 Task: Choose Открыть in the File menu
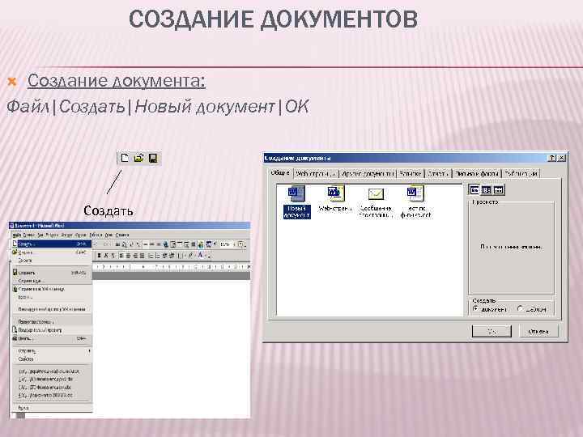click(52, 252)
